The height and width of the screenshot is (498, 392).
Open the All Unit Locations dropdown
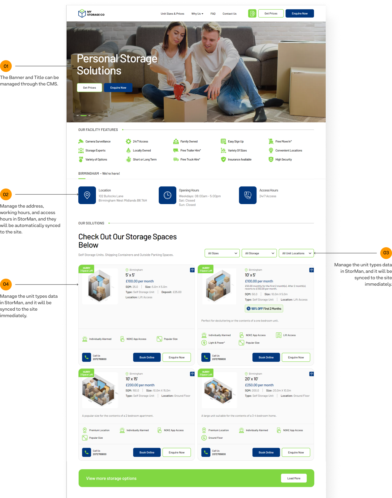(296, 253)
